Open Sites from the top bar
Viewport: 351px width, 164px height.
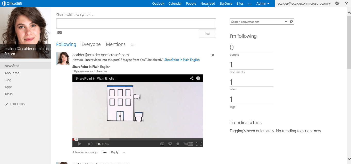[240, 4]
